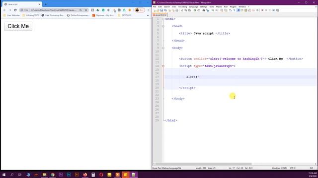The width and height of the screenshot is (318, 178).
Task: Collapse the script fold marker on line 14
Action: pyautogui.click(x=163, y=66)
